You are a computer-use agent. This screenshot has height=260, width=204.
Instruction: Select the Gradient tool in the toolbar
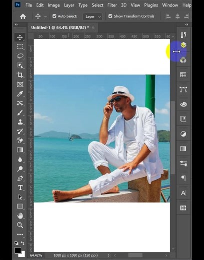(x=20, y=150)
